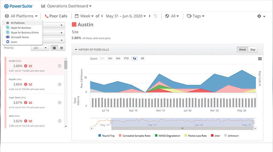
Task: Click Austin's red alert icon
Action: click(x=26, y=66)
